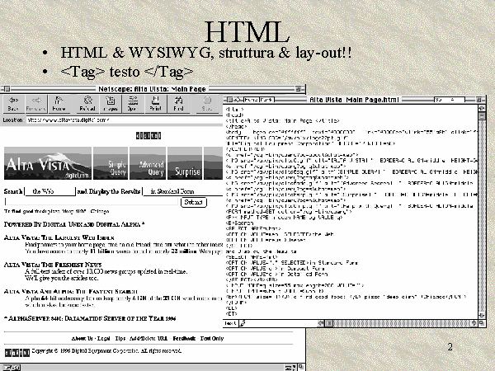This screenshot has height=371, width=495.
Task: Click the security key icon in Netscape status bar
Action: (x=12, y=368)
